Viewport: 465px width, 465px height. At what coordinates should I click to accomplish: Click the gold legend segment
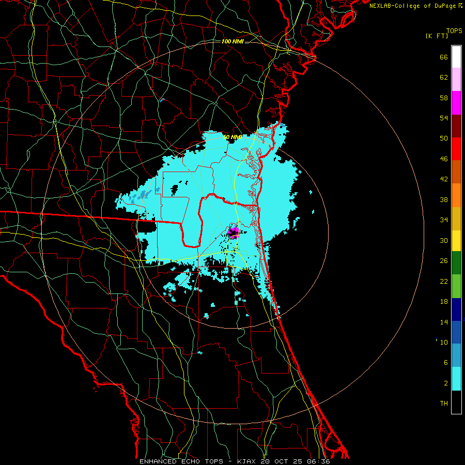click(x=456, y=219)
